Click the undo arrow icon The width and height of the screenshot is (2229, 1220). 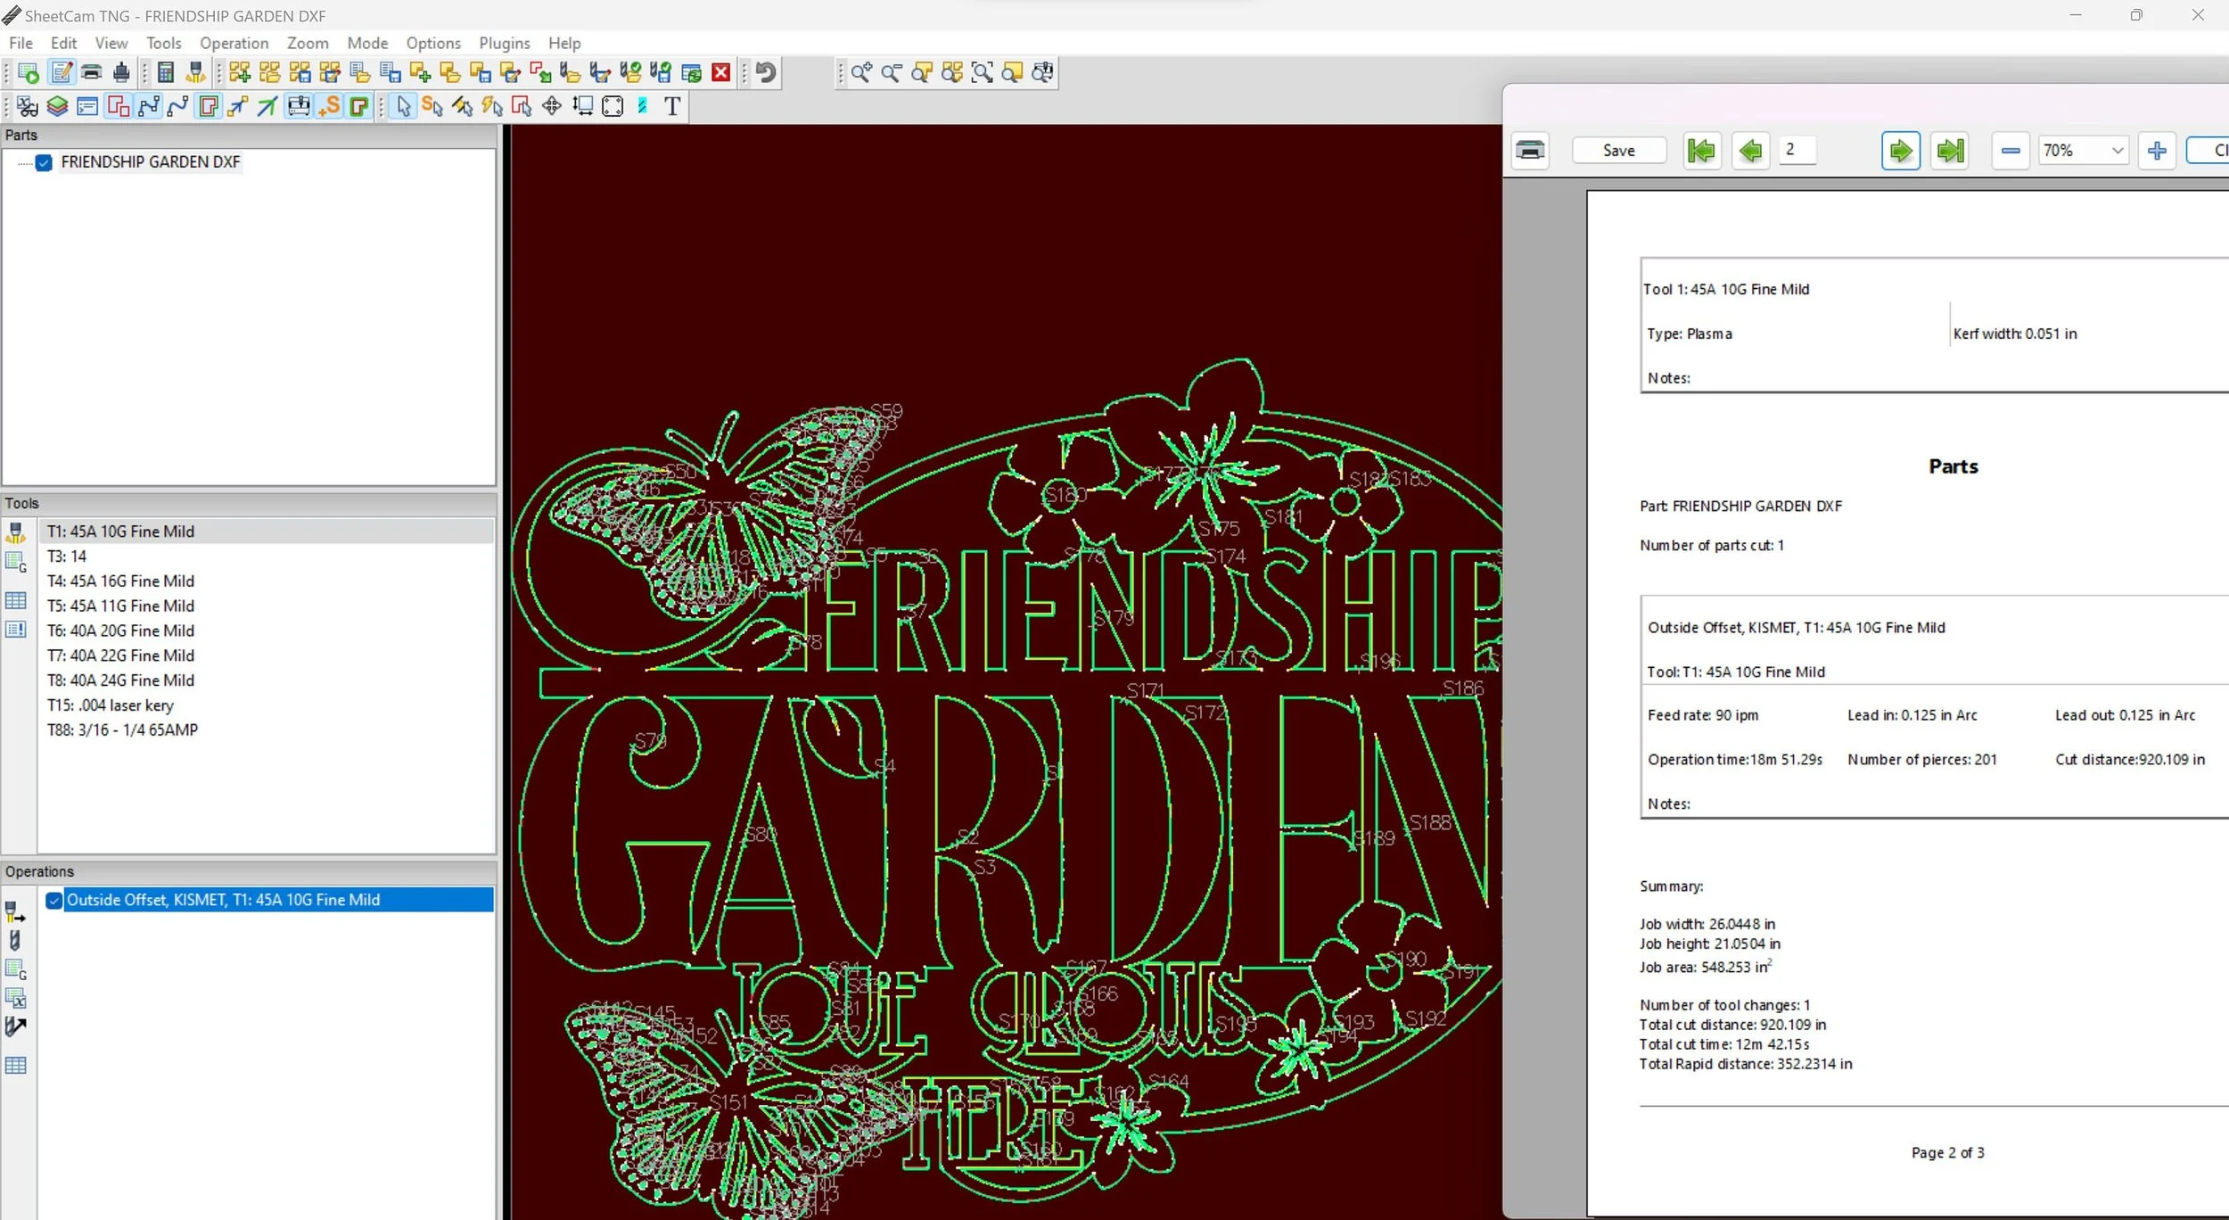766,72
